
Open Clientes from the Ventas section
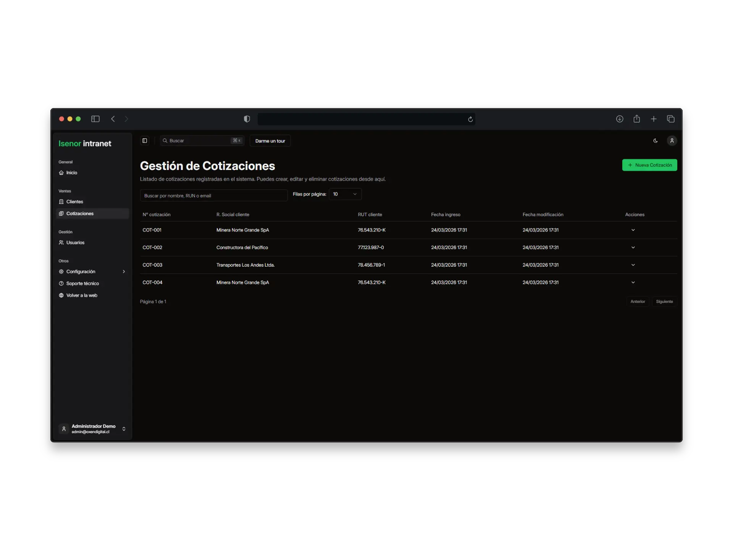pyautogui.click(x=74, y=201)
